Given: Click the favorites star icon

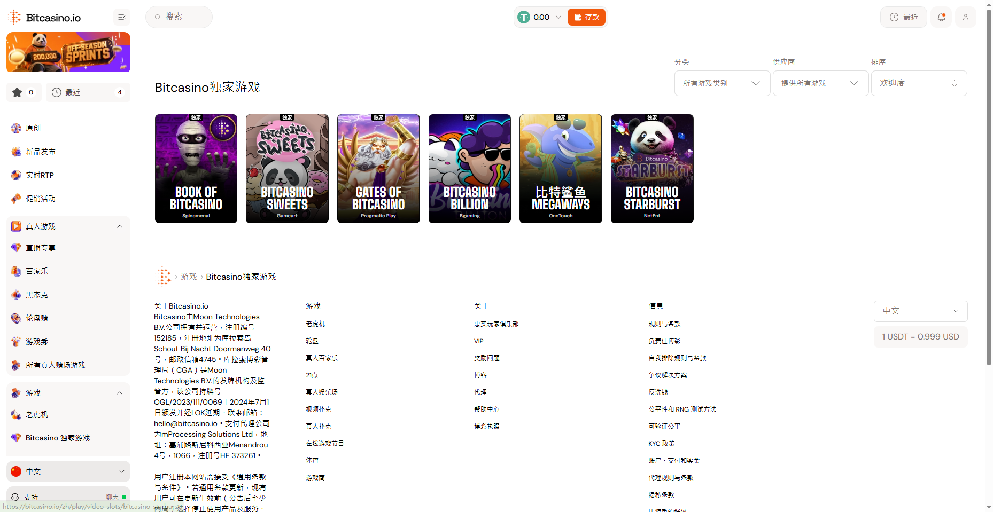Looking at the screenshot, I should (17, 92).
